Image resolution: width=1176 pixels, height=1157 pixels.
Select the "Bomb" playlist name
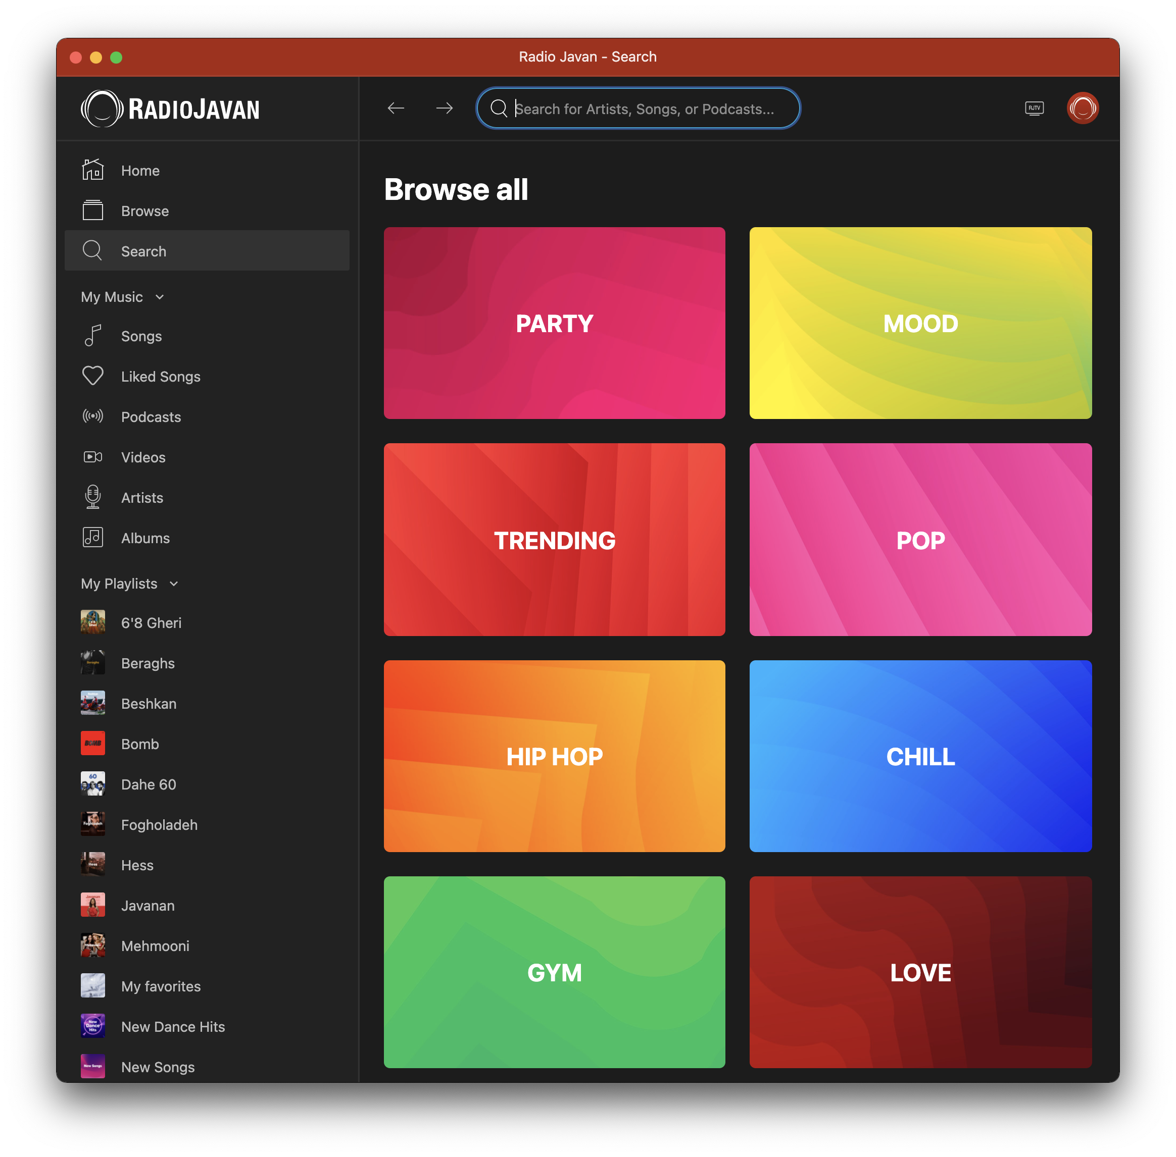click(x=140, y=744)
